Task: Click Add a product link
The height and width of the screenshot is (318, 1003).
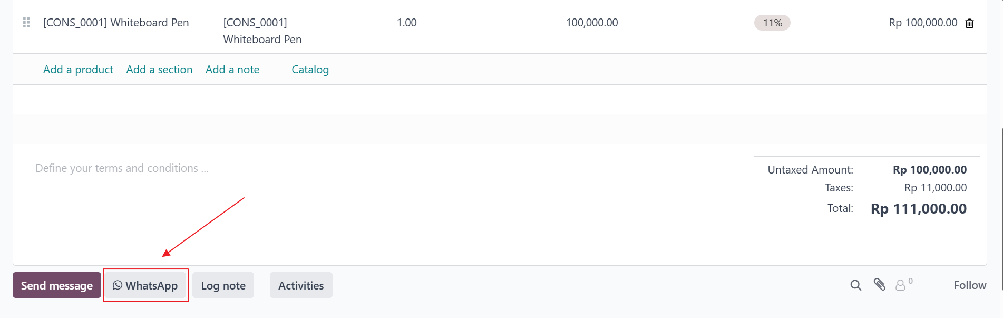Action: point(78,70)
